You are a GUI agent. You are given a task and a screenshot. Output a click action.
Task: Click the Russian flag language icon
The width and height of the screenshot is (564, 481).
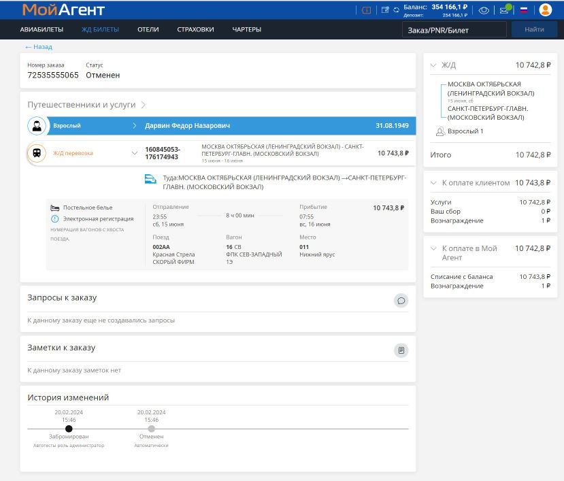[x=524, y=10]
